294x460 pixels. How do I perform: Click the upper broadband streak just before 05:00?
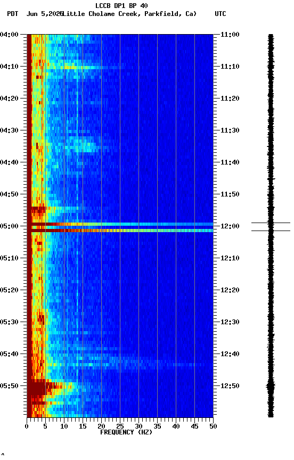point(120,224)
